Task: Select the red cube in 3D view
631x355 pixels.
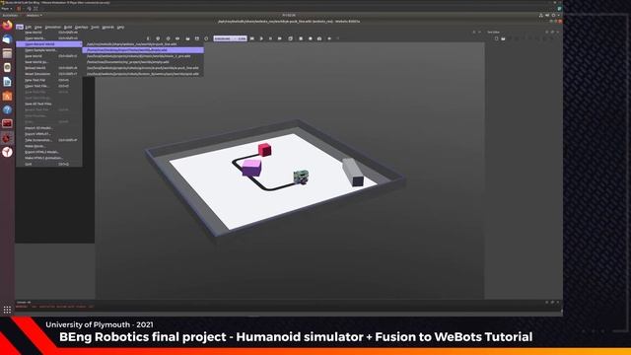Action: point(264,149)
